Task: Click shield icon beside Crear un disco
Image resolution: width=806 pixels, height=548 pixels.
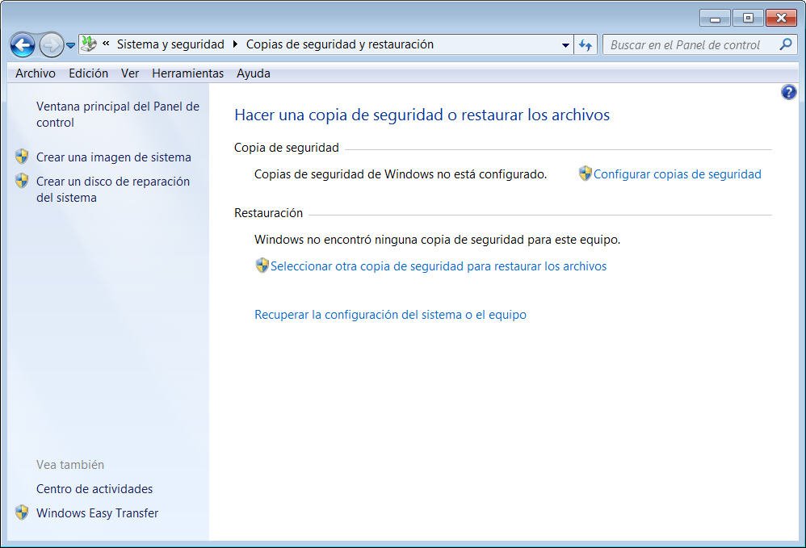Action: [22, 180]
